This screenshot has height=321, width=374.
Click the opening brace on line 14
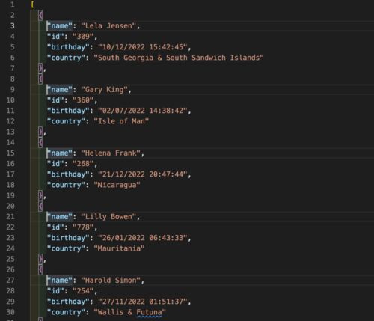(x=40, y=142)
